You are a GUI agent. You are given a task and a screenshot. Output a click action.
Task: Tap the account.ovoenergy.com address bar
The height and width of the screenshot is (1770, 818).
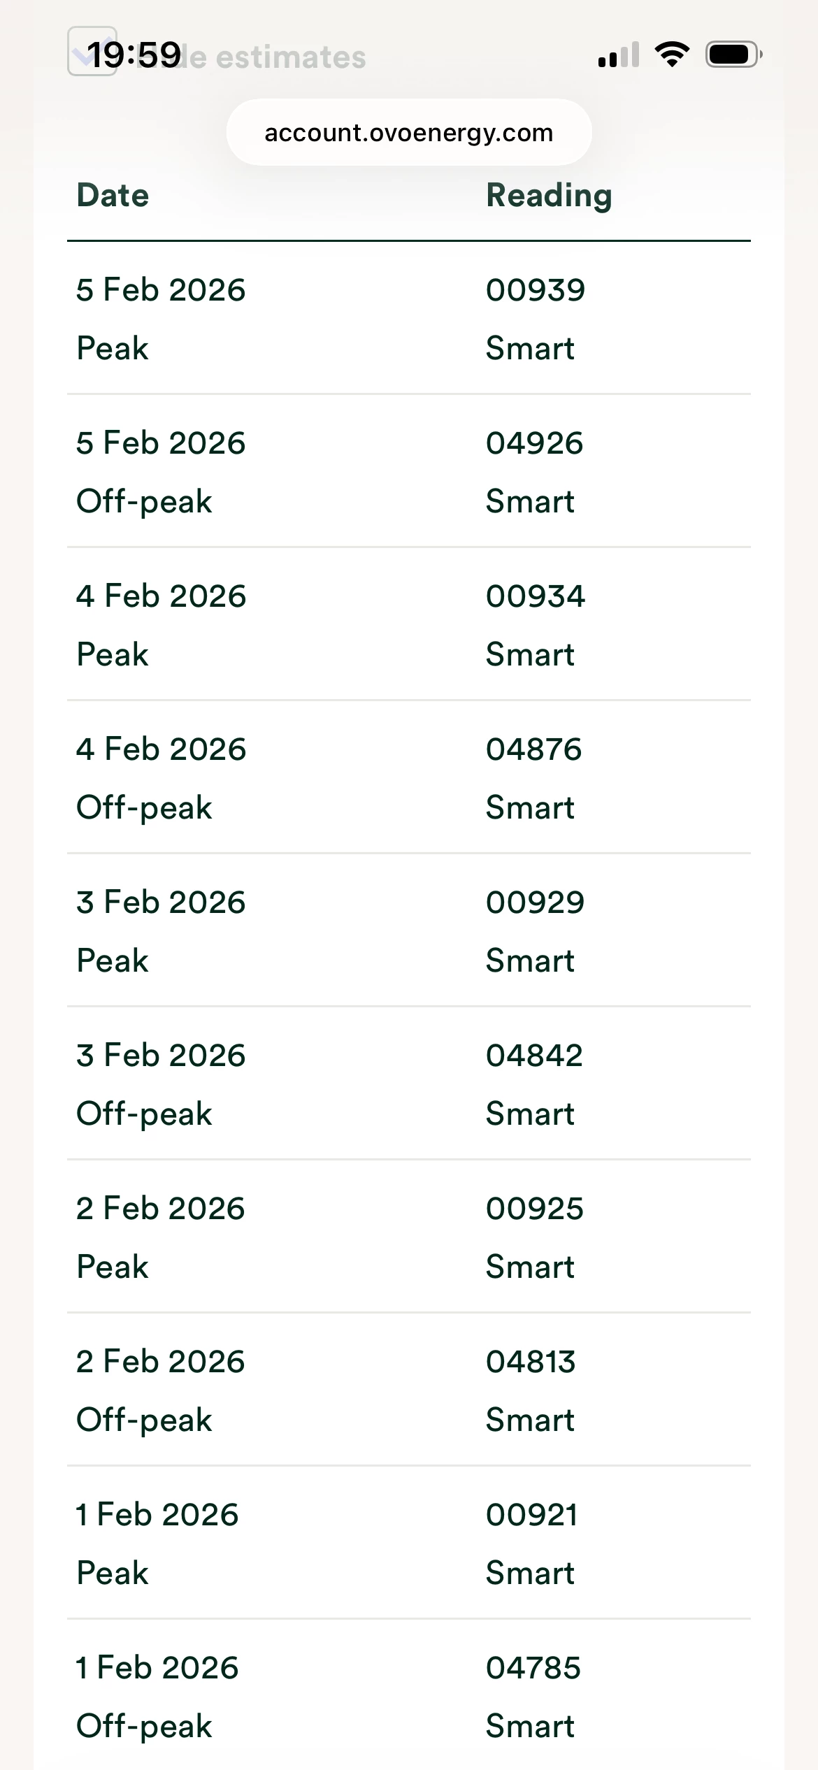coord(409,133)
